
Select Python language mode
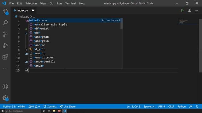coord(181,106)
